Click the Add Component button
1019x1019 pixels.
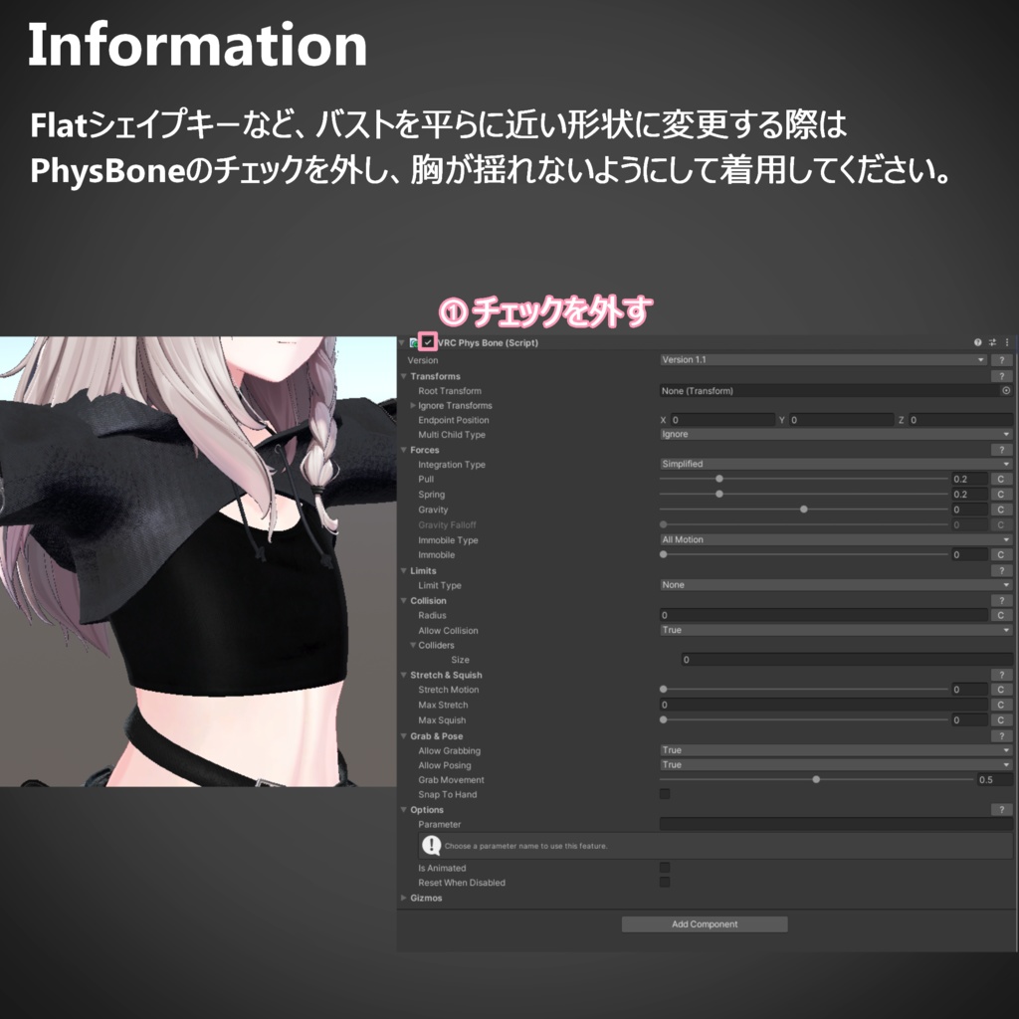pyautogui.click(x=705, y=923)
